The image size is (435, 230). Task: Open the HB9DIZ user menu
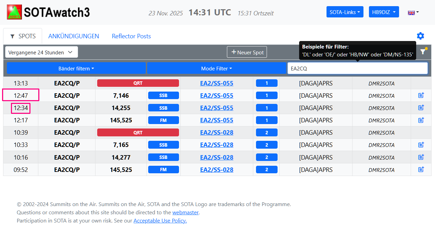tap(384, 12)
